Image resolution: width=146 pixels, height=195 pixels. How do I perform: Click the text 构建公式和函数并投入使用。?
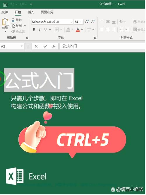[x=46, y=106]
